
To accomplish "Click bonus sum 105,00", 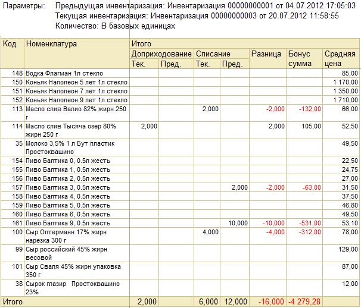I will click(312, 126).
